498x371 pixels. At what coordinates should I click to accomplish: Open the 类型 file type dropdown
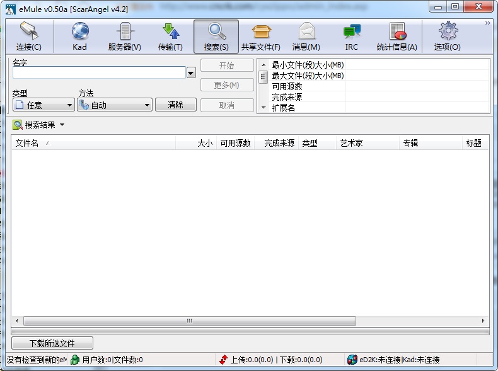[x=44, y=105]
